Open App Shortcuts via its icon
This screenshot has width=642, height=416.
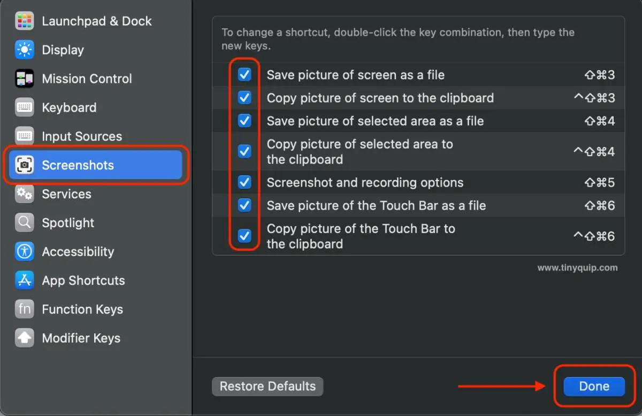click(x=25, y=281)
